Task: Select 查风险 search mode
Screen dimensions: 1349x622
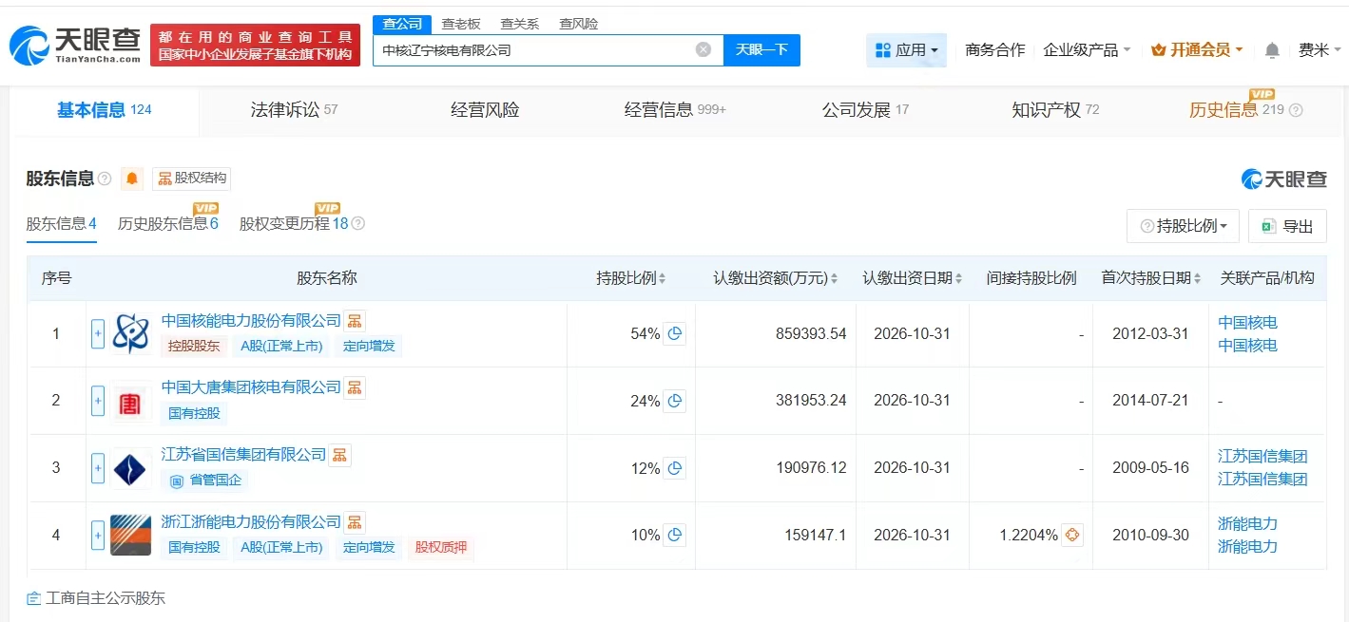Action: tap(578, 24)
